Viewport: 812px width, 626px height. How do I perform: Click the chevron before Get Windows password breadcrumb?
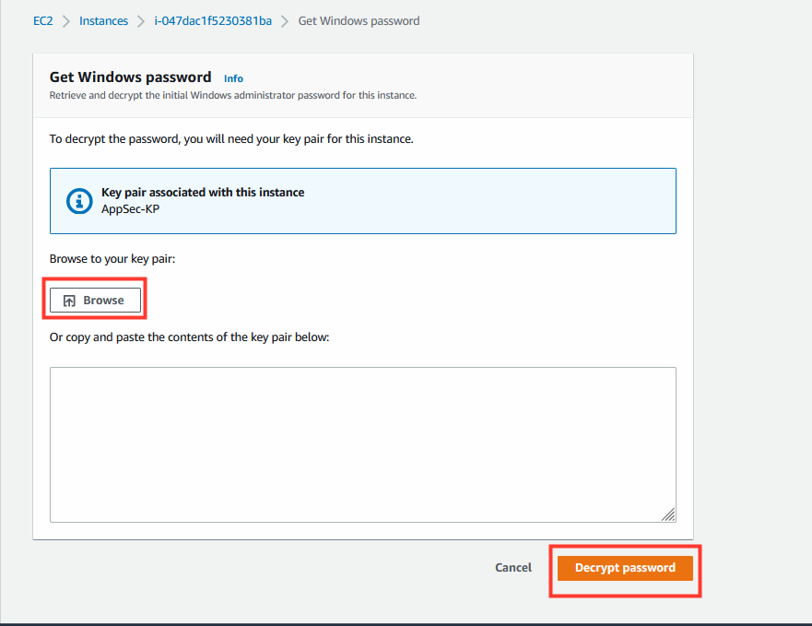pyautogui.click(x=285, y=21)
